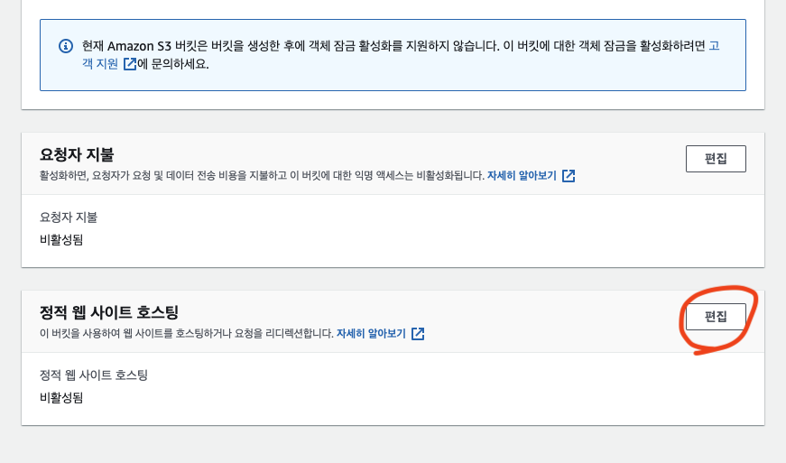Click the object lock notice text in banner
This screenshot has width=786, height=463.
[x=361, y=45]
